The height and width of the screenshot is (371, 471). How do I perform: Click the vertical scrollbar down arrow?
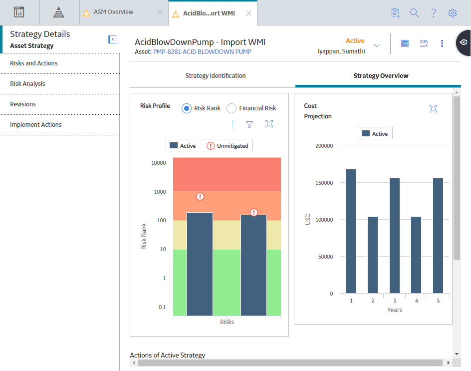pos(457,354)
